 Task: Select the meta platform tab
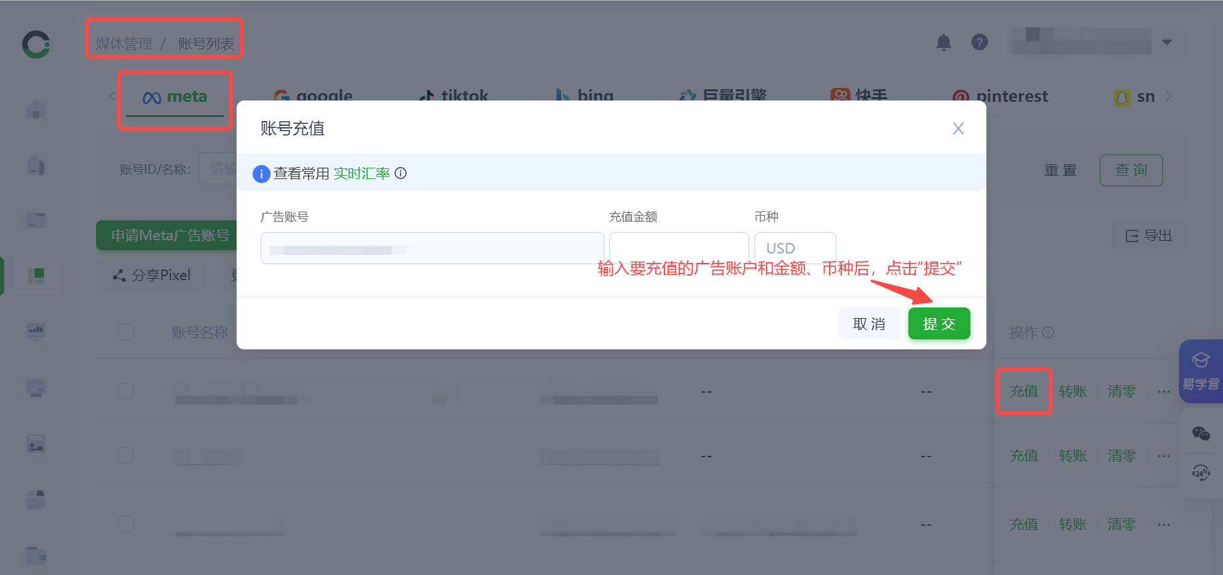[x=175, y=97]
